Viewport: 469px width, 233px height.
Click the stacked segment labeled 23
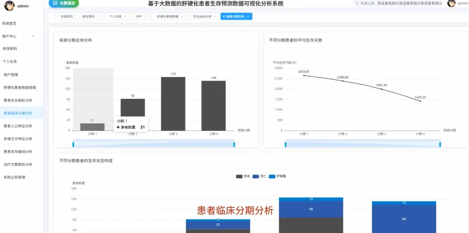click(218, 225)
